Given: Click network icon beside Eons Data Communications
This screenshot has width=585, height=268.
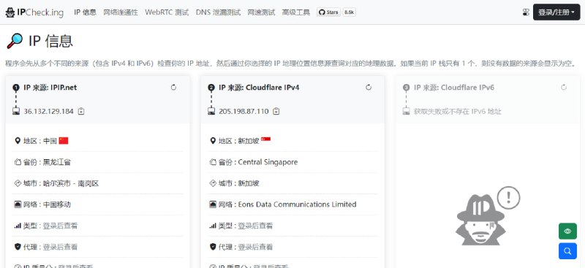Looking at the screenshot, I should click(x=213, y=204).
